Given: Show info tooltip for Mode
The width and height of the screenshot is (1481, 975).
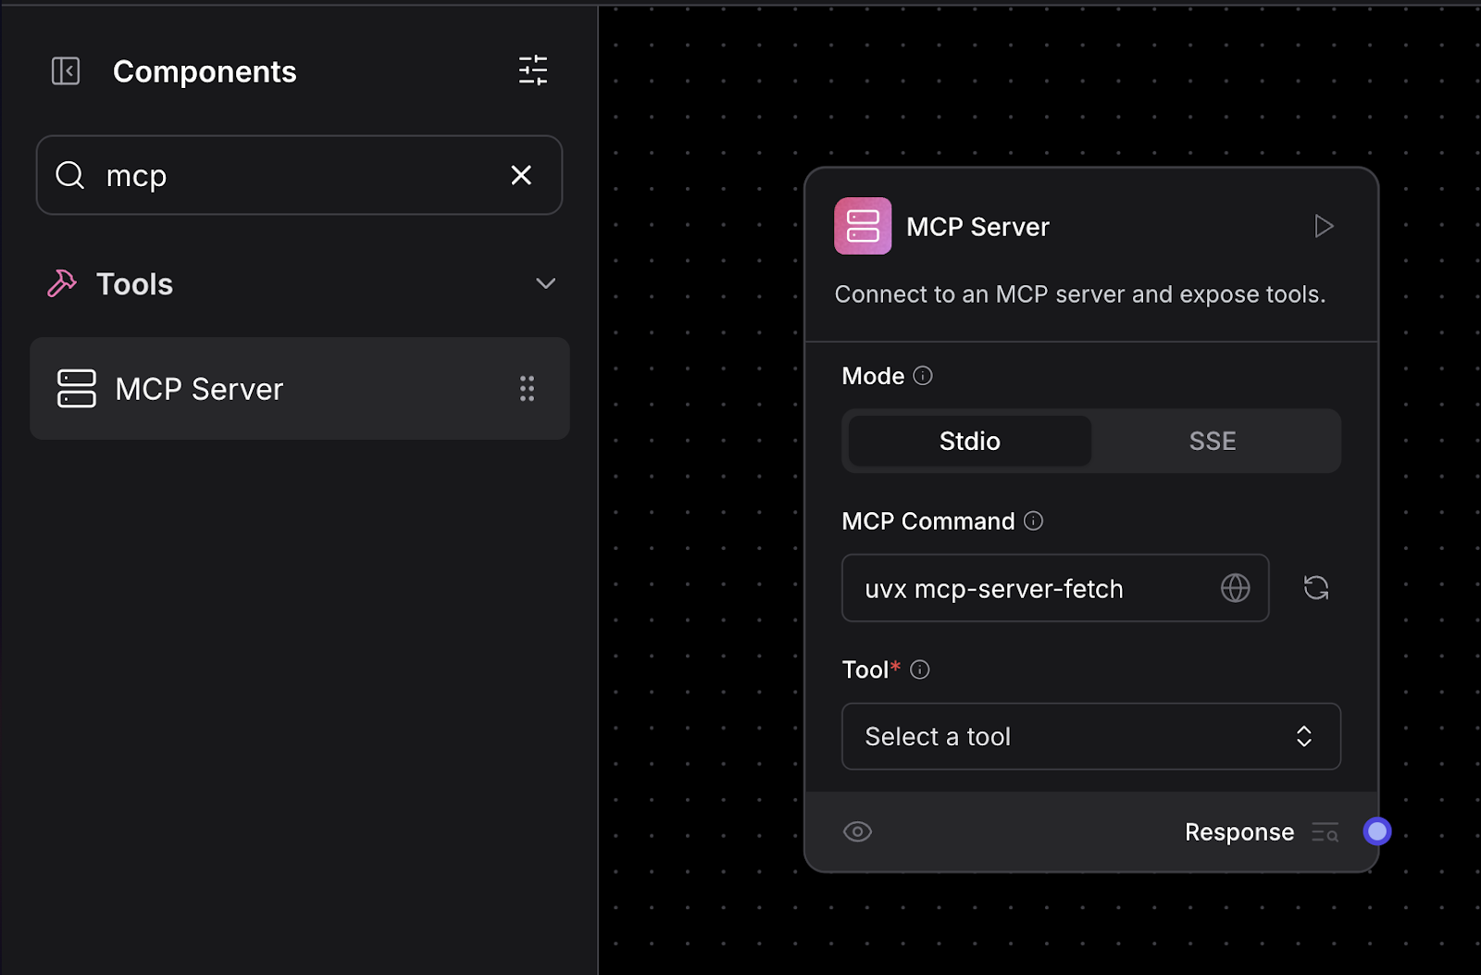Looking at the screenshot, I should [x=923, y=376].
